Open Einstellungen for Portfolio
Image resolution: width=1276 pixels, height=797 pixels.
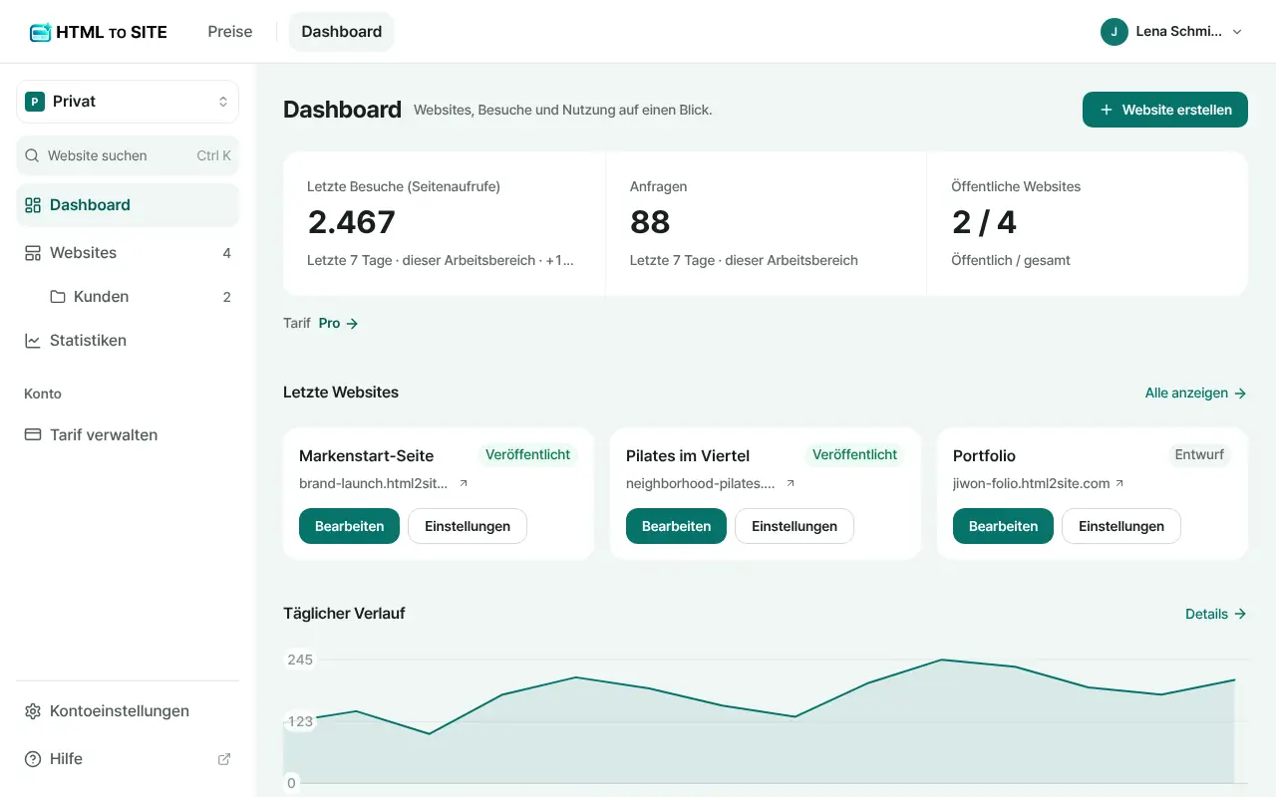tap(1121, 526)
